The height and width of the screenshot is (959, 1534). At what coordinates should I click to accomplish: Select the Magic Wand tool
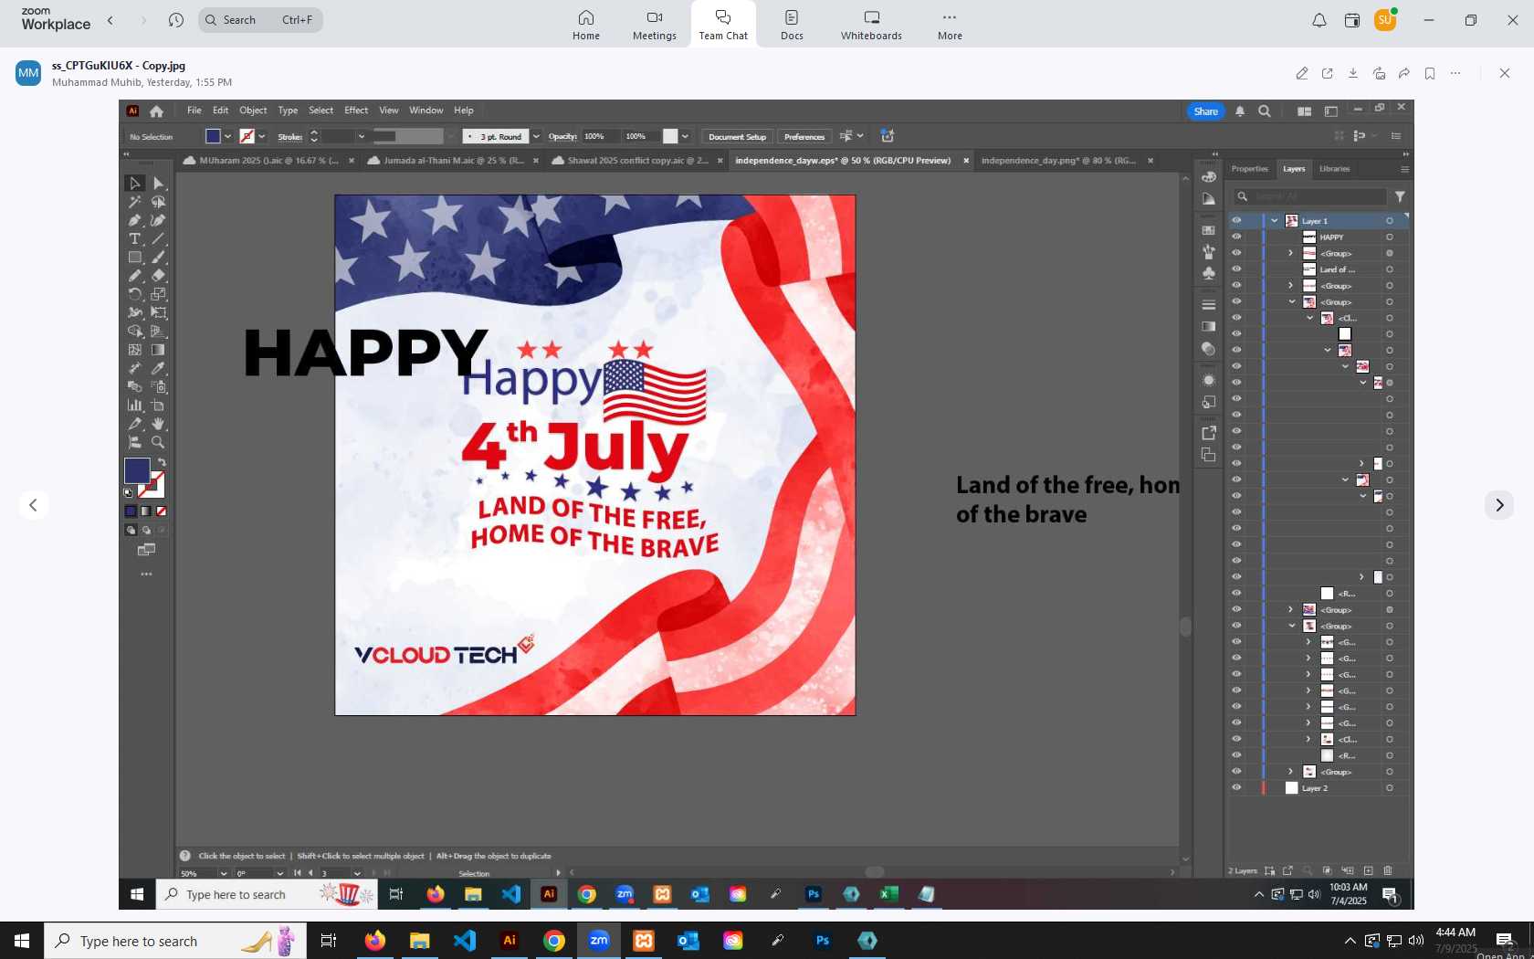click(135, 202)
